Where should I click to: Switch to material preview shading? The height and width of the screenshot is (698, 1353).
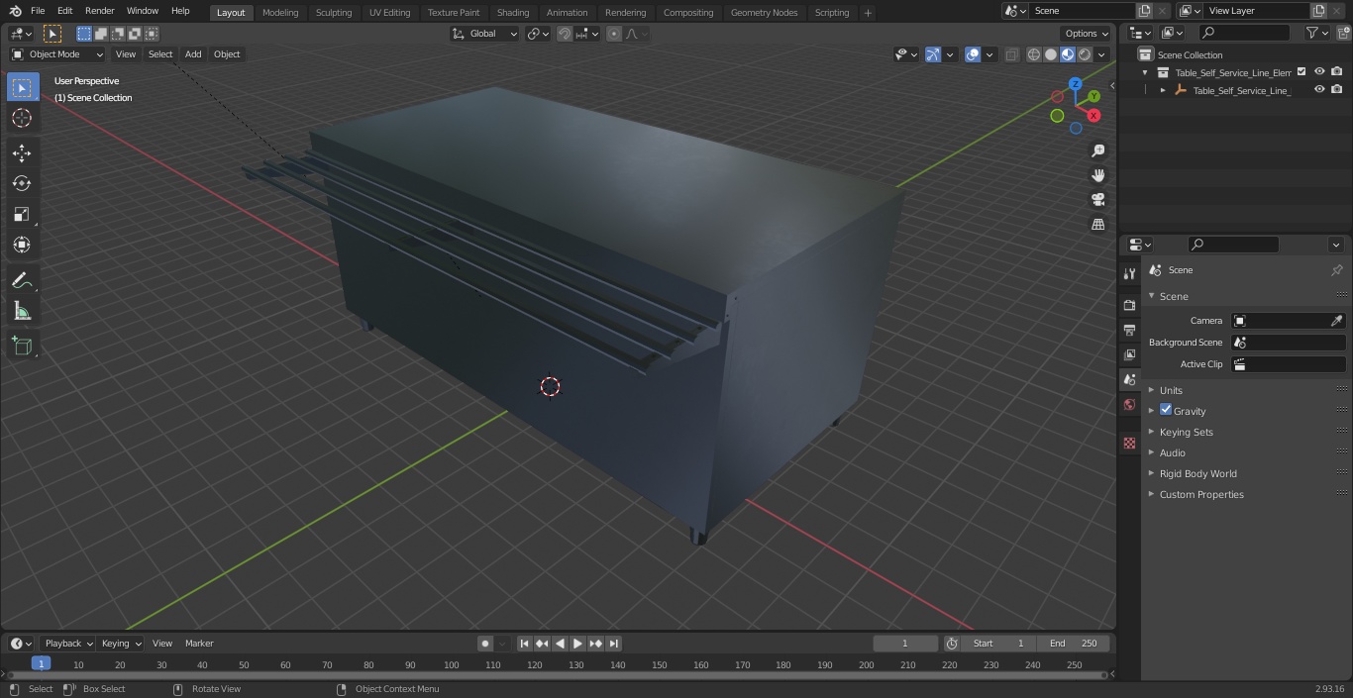(x=1068, y=54)
